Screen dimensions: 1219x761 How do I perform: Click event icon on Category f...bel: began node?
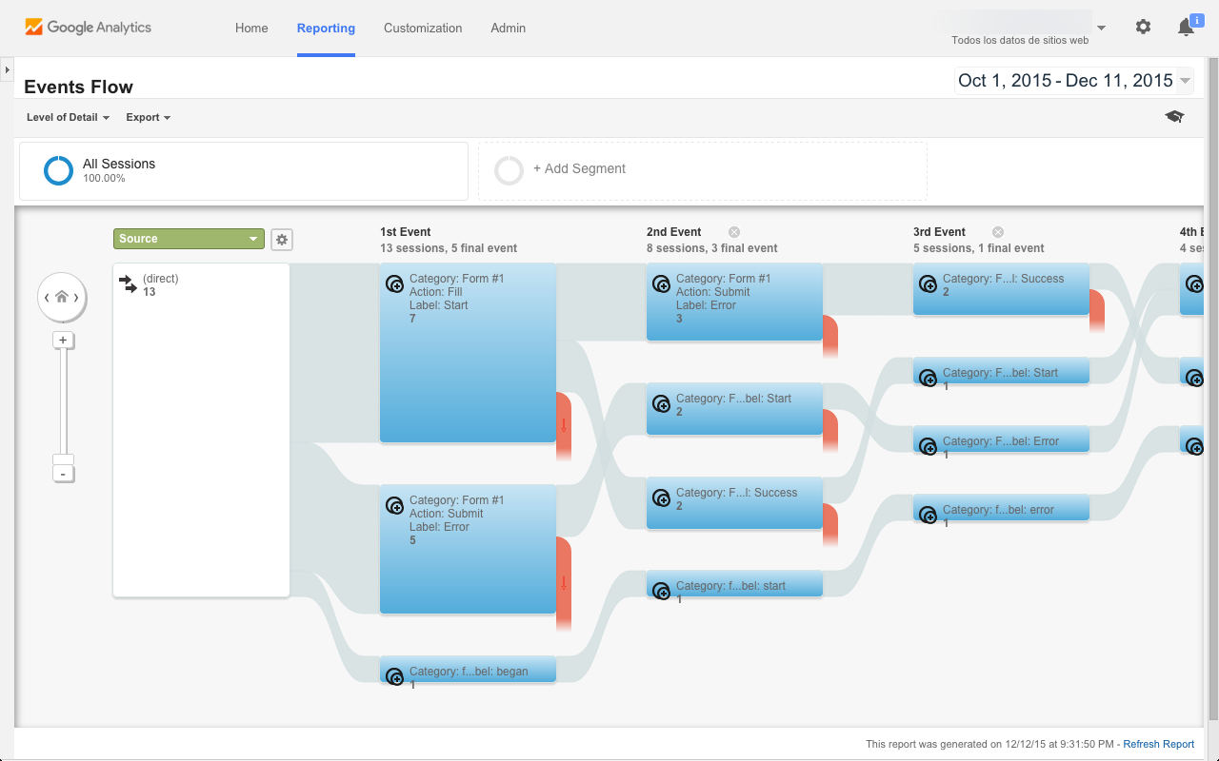[x=394, y=675]
